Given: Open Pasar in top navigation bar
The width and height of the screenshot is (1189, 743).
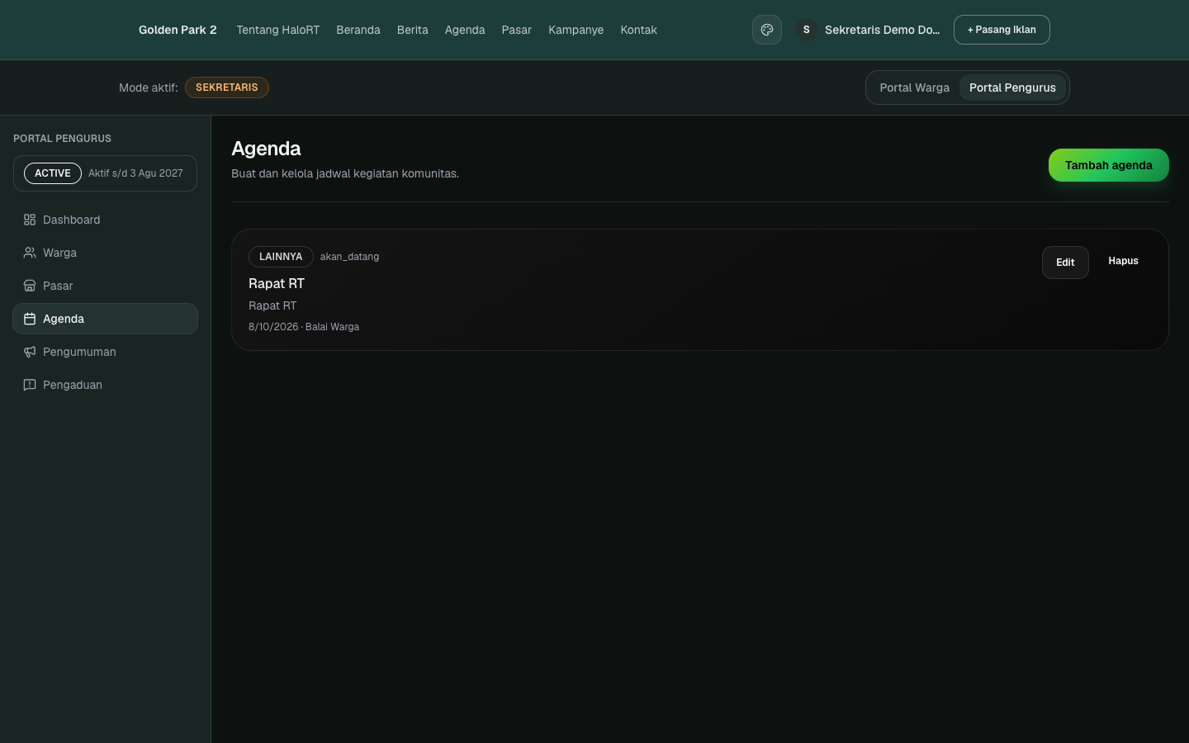Looking at the screenshot, I should pyautogui.click(x=517, y=30).
